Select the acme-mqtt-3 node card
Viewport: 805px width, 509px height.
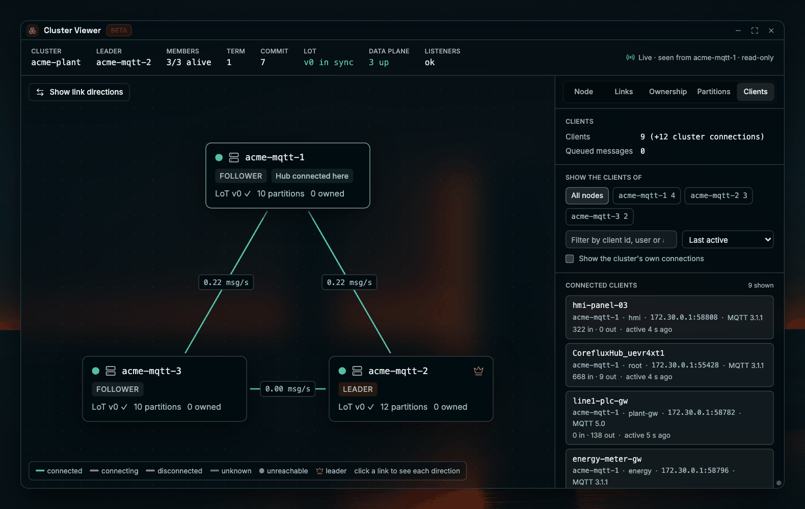[x=165, y=389]
